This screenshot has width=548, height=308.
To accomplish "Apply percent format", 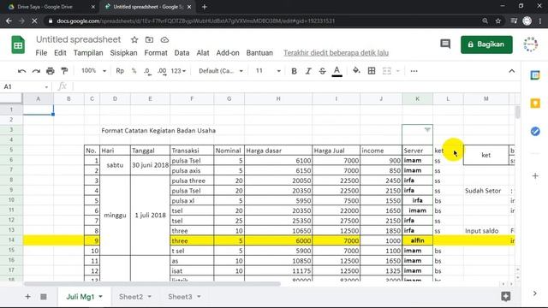I will pos(134,71).
